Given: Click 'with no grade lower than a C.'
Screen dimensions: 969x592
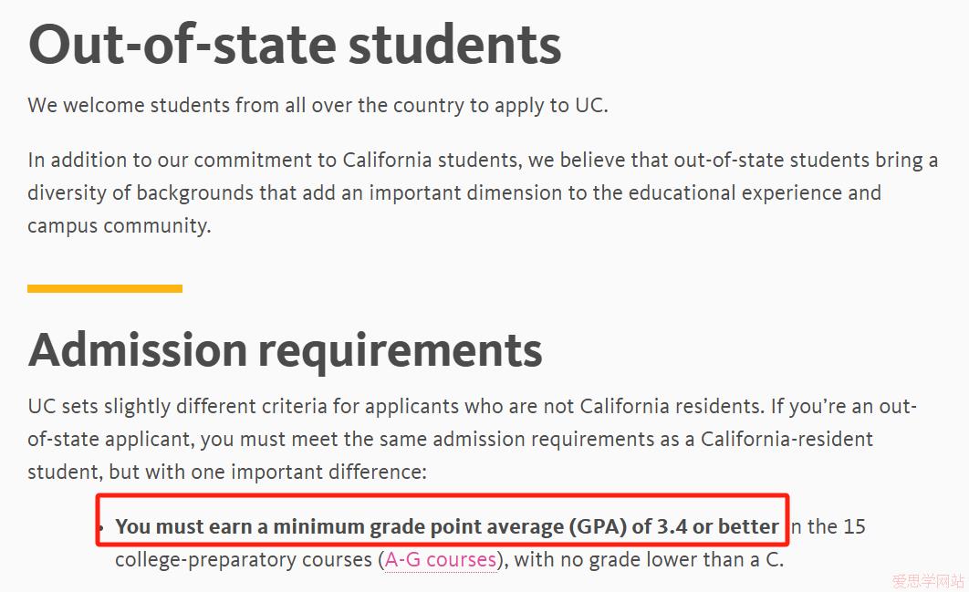Looking at the screenshot, I should tap(649, 560).
